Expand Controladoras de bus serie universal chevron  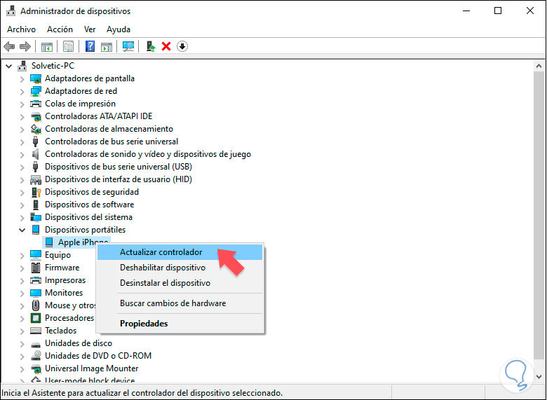coord(22,142)
